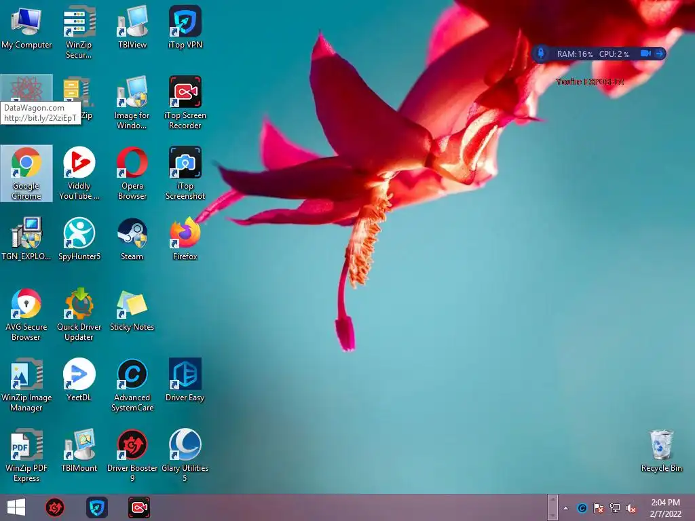The height and width of the screenshot is (521, 695).
Task: Click the RAM: 16% readout on the widget
Action: [x=574, y=54]
